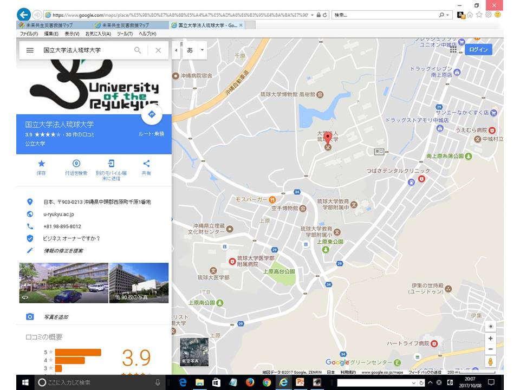520x390 pixels.
Task: Open the ヘルプ(H) menu
Action: pyautogui.click(x=147, y=34)
